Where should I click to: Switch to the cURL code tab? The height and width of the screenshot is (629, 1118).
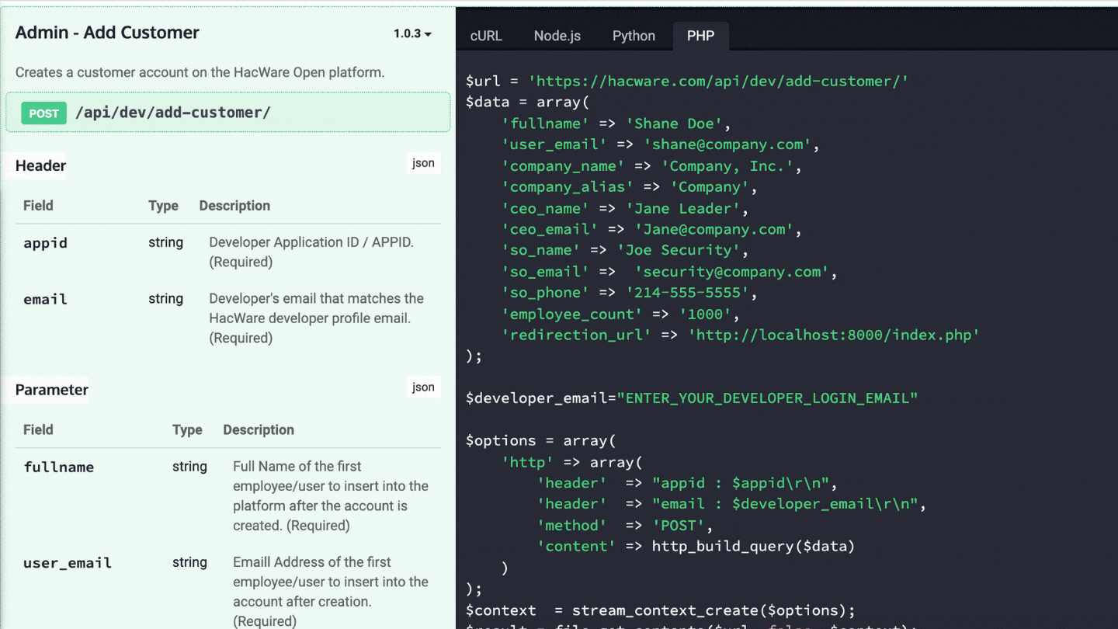click(486, 36)
